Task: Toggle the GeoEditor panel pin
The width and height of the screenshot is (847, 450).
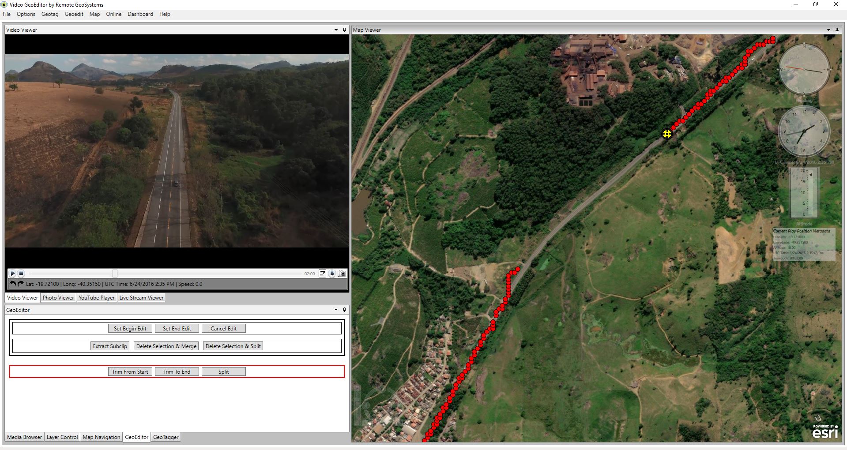Action: click(344, 310)
